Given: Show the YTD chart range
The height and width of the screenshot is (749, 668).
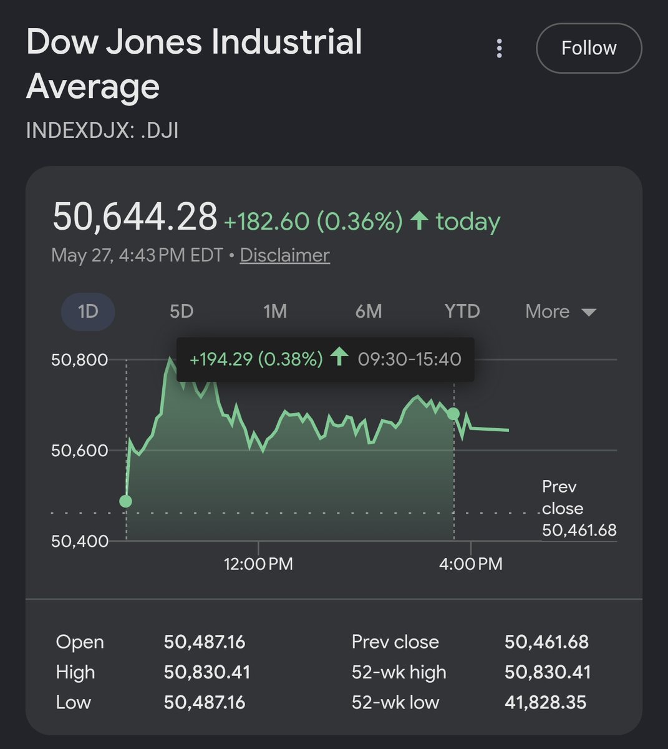Looking at the screenshot, I should pyautogui.click(x=462, y=311).
